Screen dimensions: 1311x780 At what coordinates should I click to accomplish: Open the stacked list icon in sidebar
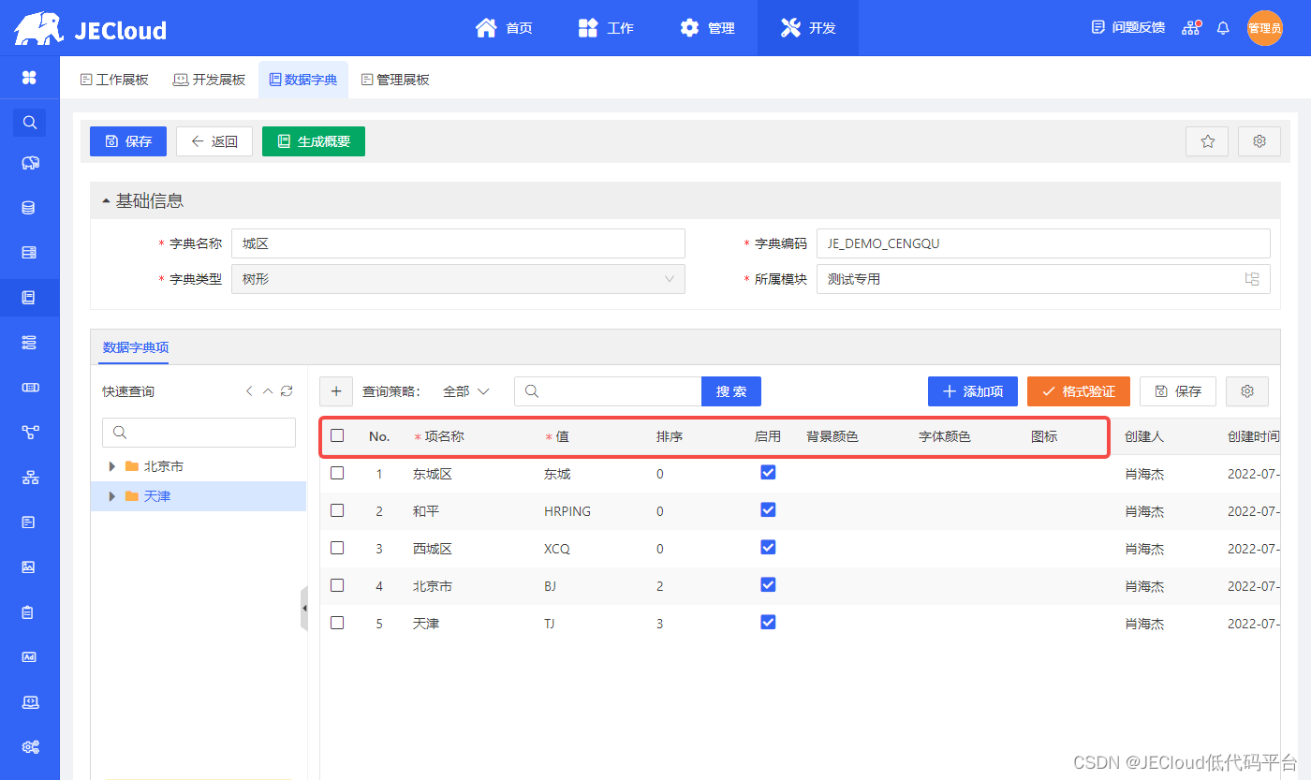(x=29, y=343)
